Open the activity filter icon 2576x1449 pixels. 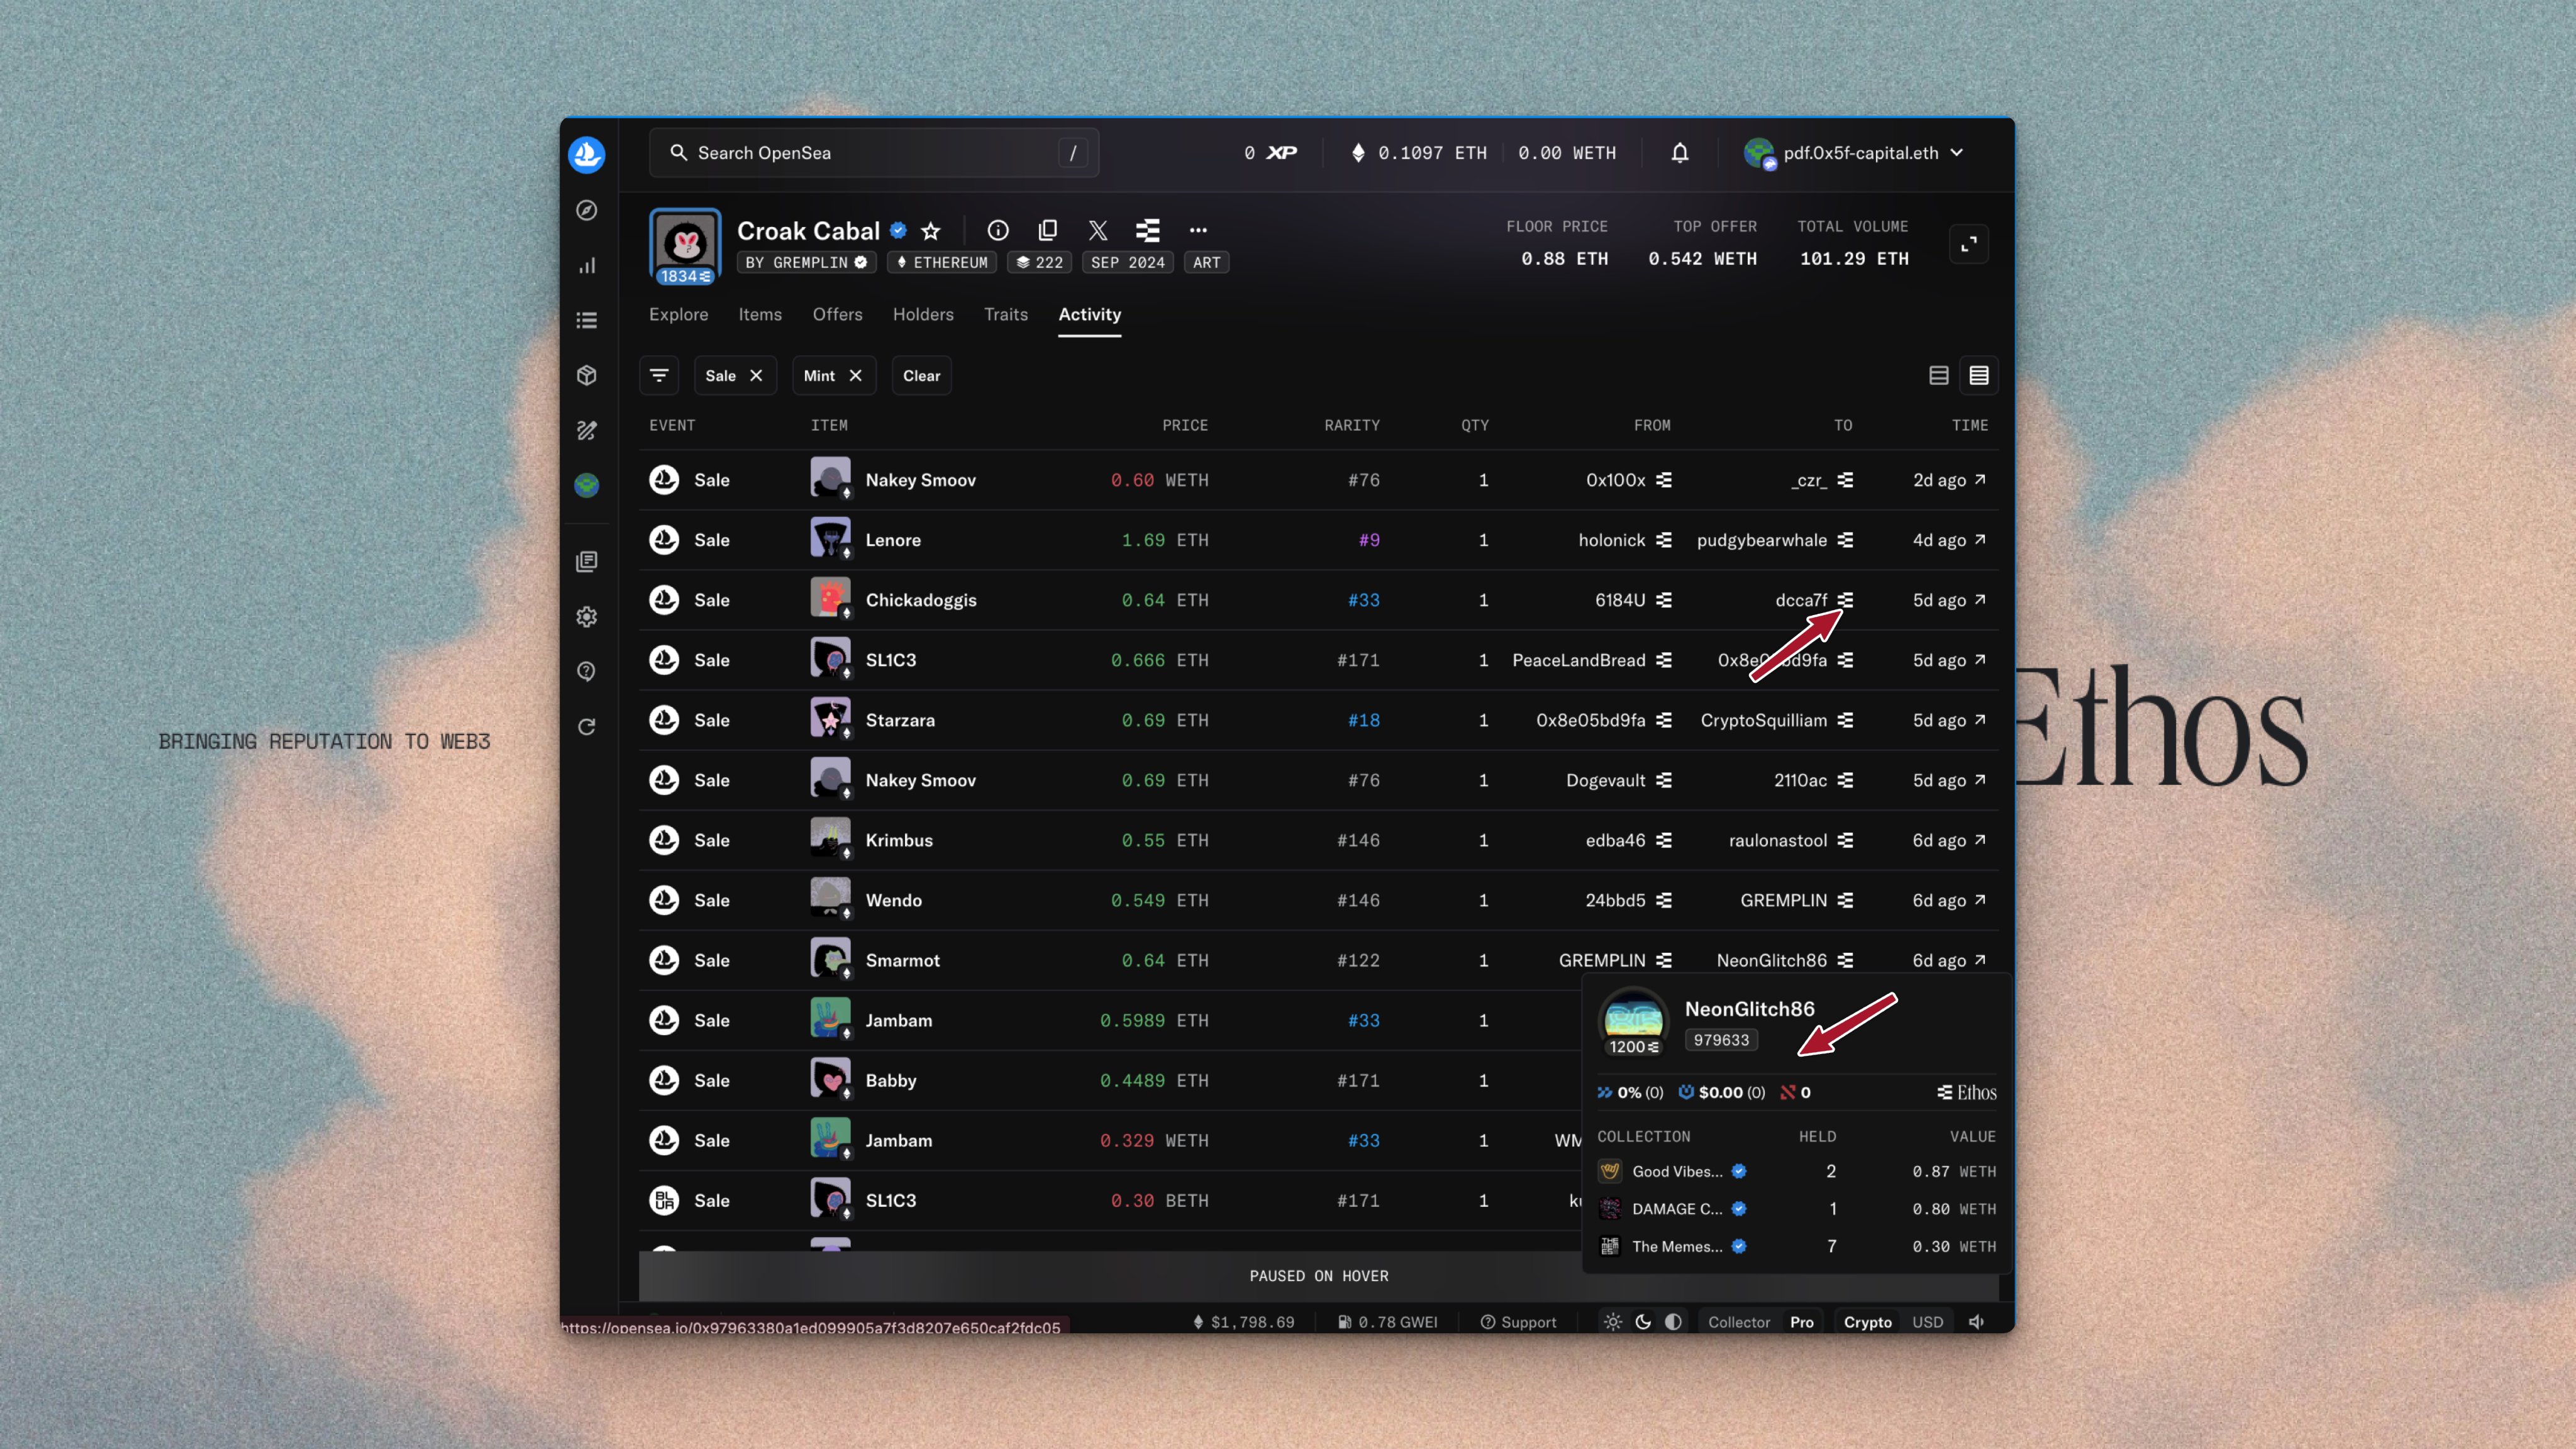click(659, 376)
